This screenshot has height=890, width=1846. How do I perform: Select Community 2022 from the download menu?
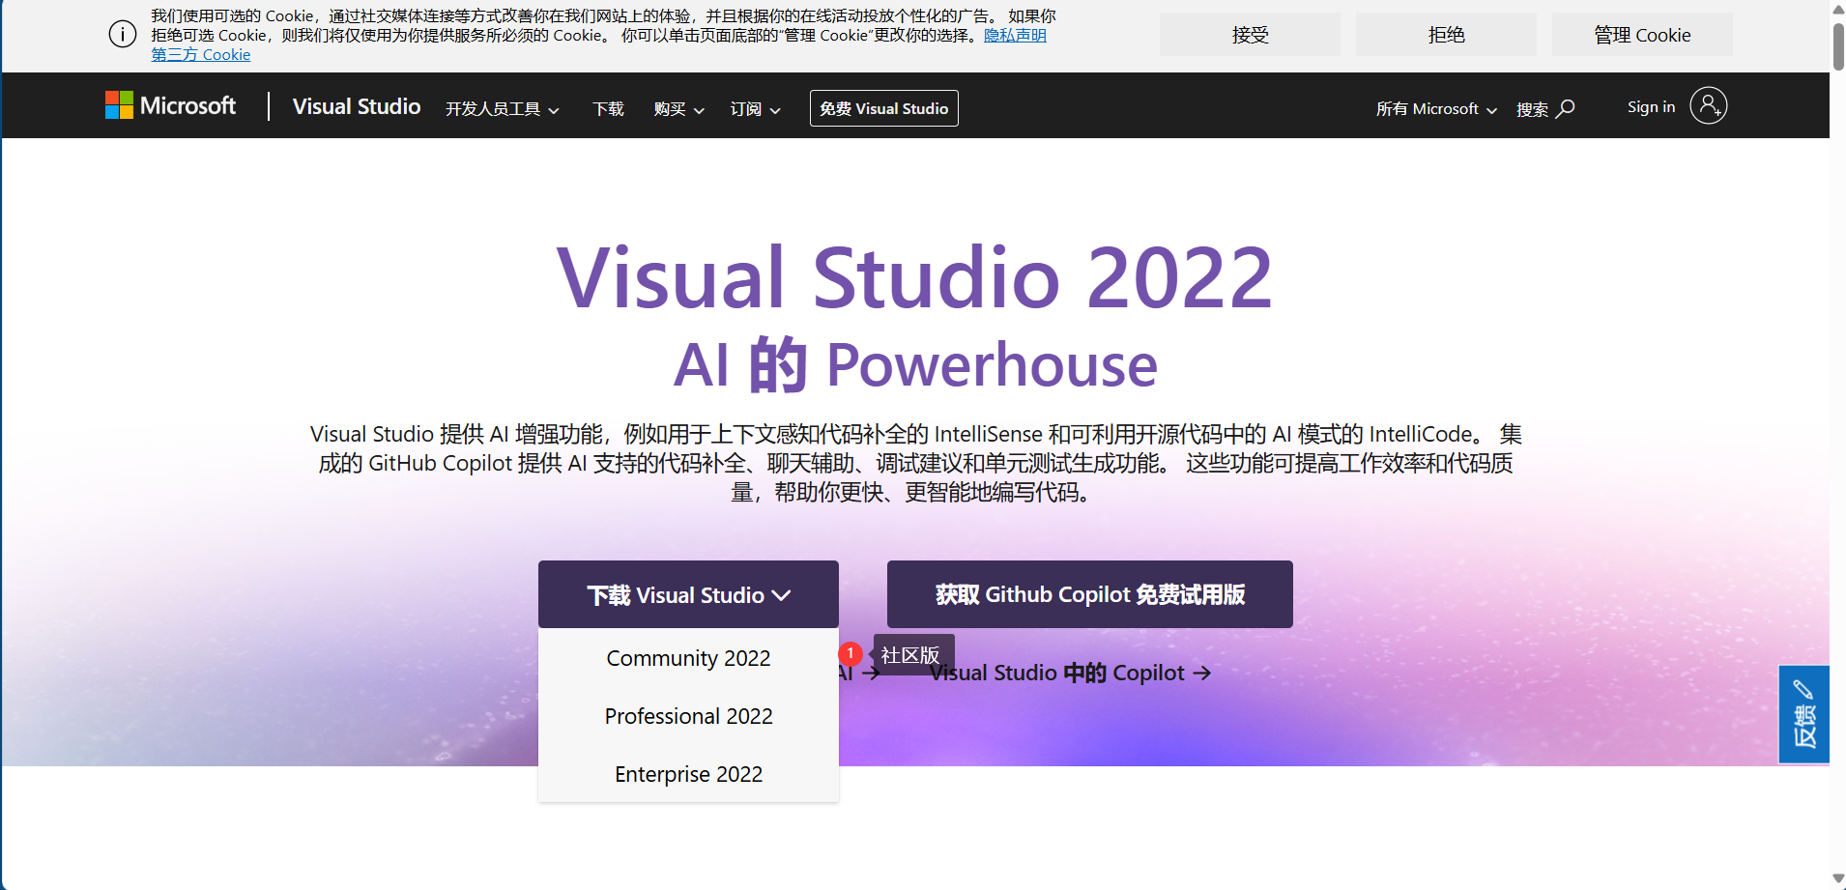pos(688,658)
